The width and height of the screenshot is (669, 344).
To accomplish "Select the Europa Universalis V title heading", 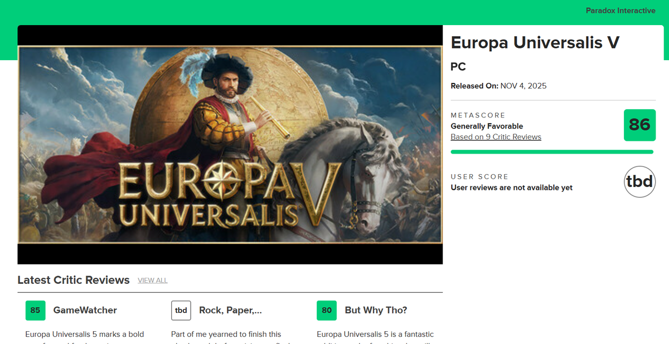I will [x=535, y=43].
